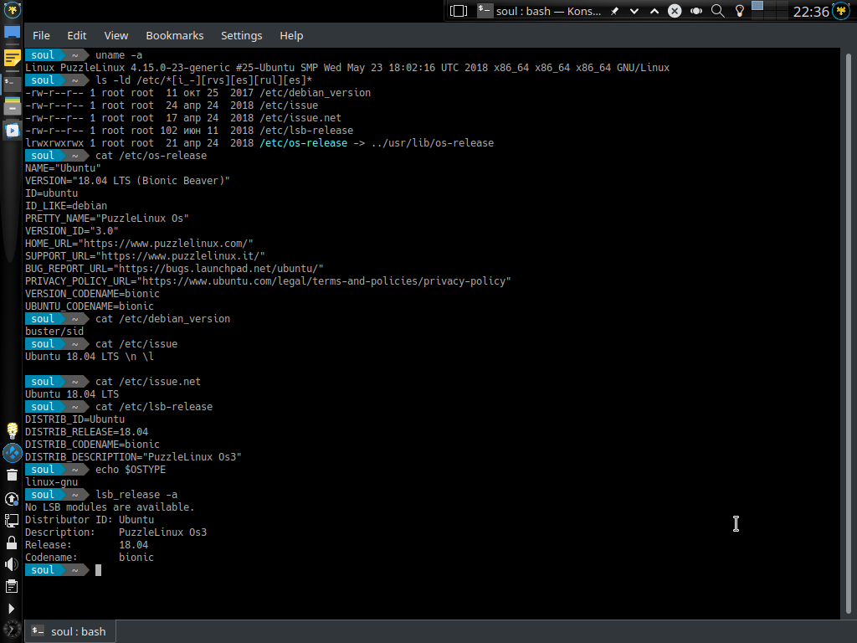
Task: Click the 'linux-gnu' output line
Action: pos(51,481)
